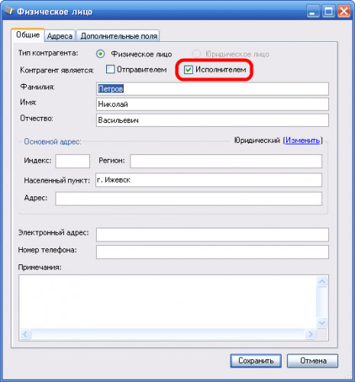Minimize the Физическое лицо window
This screenshot has width=355, height=382.
coord(313,11)
